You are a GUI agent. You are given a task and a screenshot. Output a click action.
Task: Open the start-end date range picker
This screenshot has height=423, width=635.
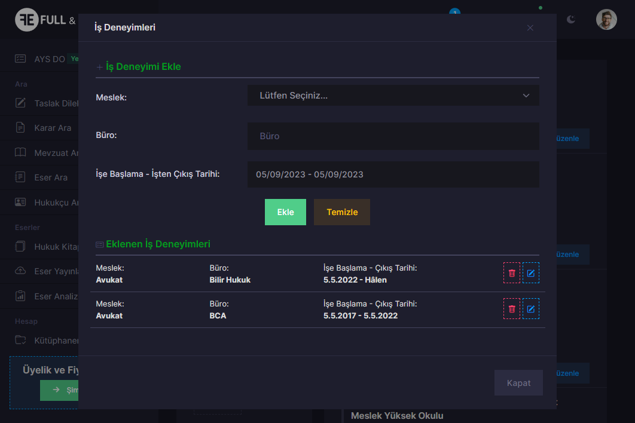coord(393,174)
